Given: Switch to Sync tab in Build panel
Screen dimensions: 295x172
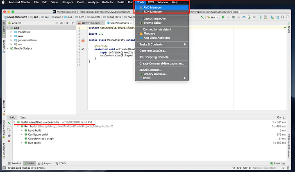Looking at the screenshot, I should pos(23,117).
